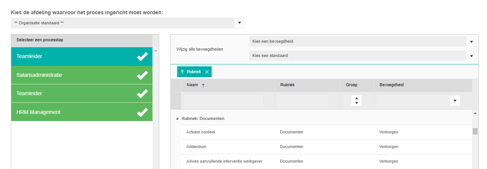Click the Rubriek filter input field

303,100
